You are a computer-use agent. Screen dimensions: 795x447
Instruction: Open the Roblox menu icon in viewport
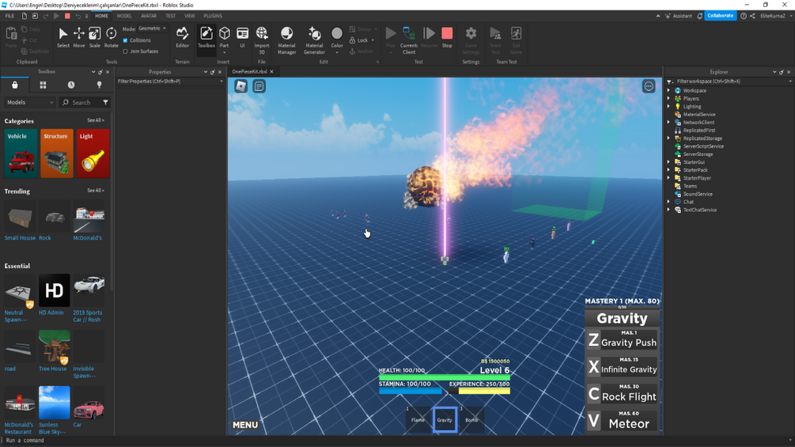click(240, 86)
